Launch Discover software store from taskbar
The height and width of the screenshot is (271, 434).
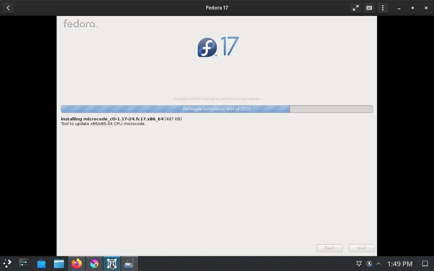click(41, 264)
